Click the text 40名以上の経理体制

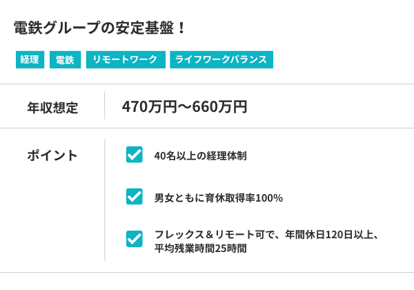pos(201,156)
